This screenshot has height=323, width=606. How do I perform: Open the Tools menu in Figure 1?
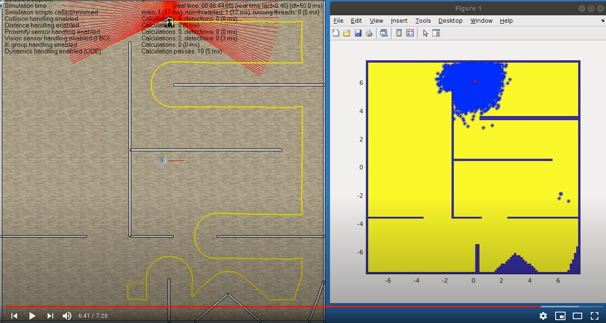423,21
